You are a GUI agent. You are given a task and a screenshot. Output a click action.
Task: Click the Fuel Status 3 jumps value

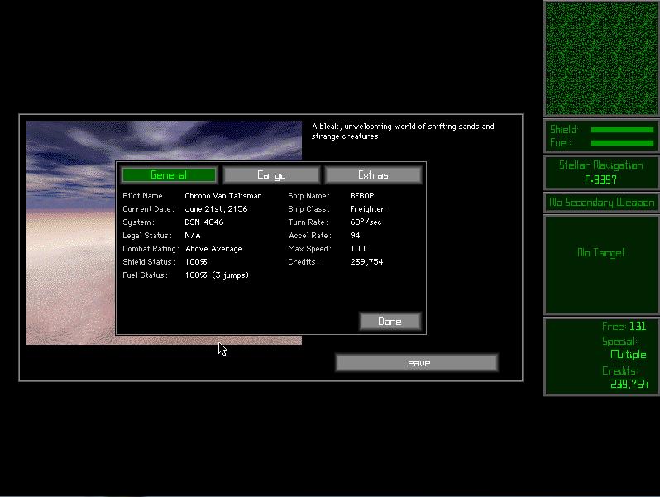[x=217, y=275]
